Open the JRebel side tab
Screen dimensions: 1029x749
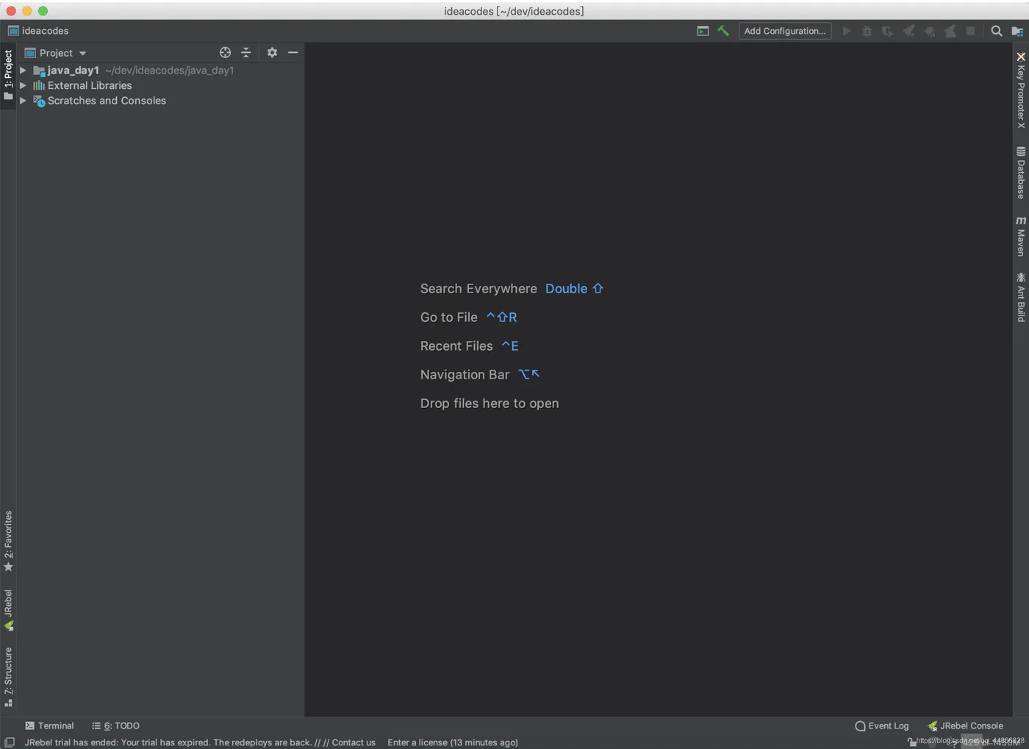tap(8, 609)
